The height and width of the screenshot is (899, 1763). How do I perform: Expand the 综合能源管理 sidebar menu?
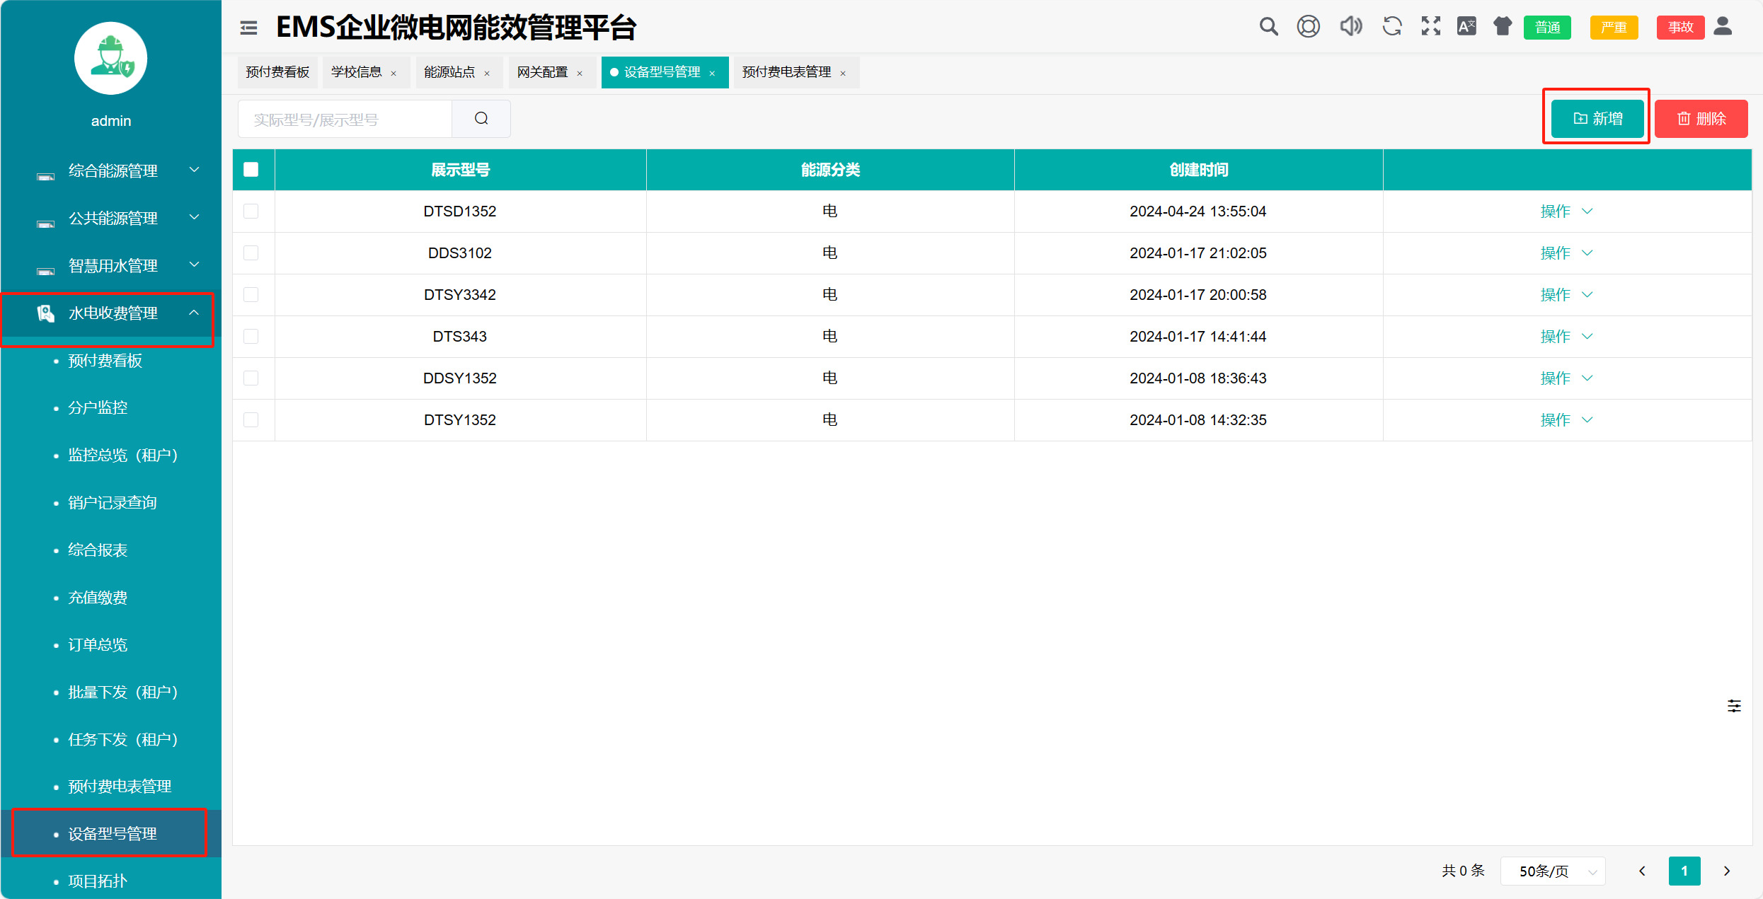(113, 170)
